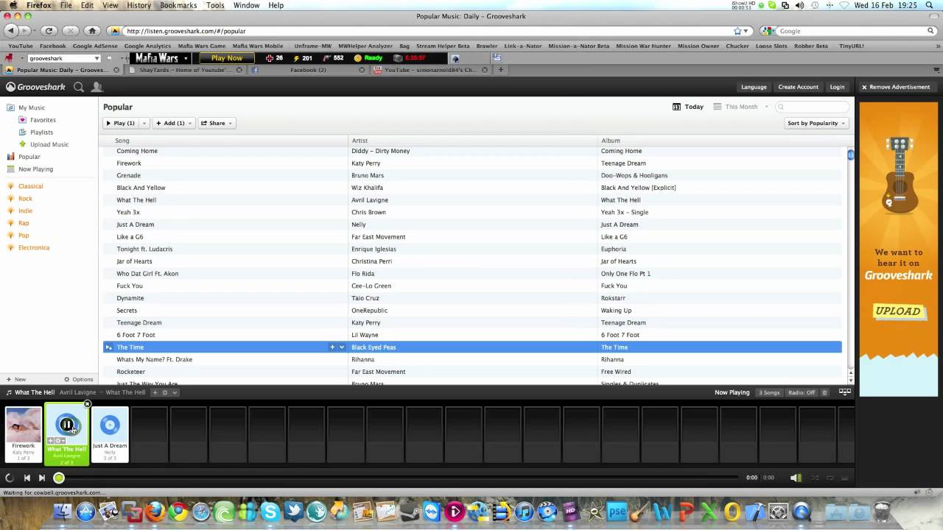Switch to the This Month popular view
This screenshot has width=943, height=530.
pos(735,107)
